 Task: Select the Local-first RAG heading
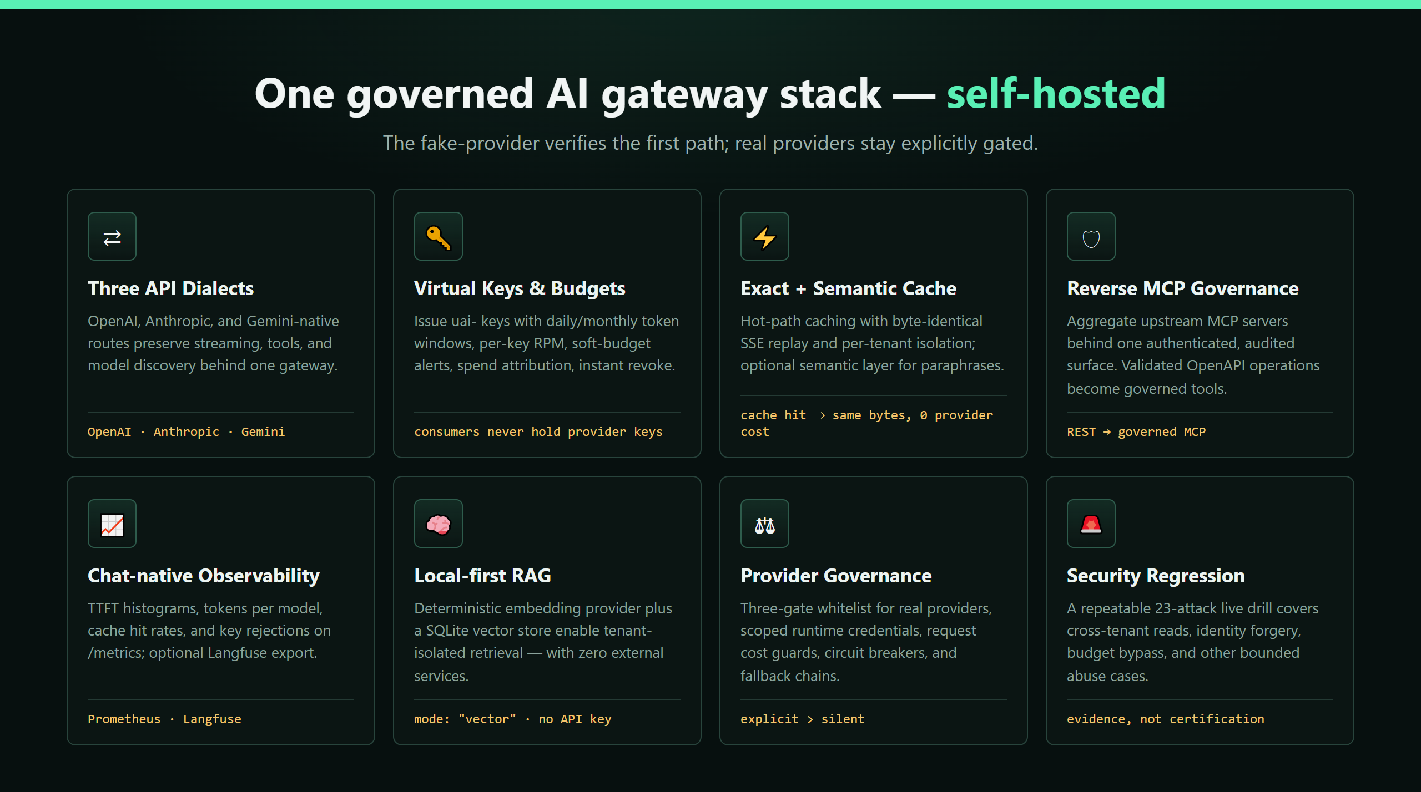pos(482,576)
